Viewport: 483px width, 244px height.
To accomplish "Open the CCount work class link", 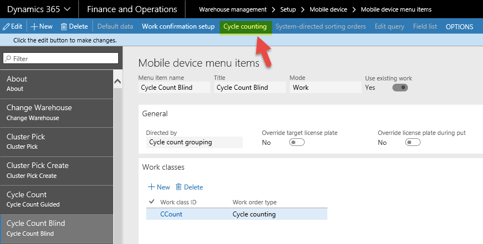I will [171, 214].
